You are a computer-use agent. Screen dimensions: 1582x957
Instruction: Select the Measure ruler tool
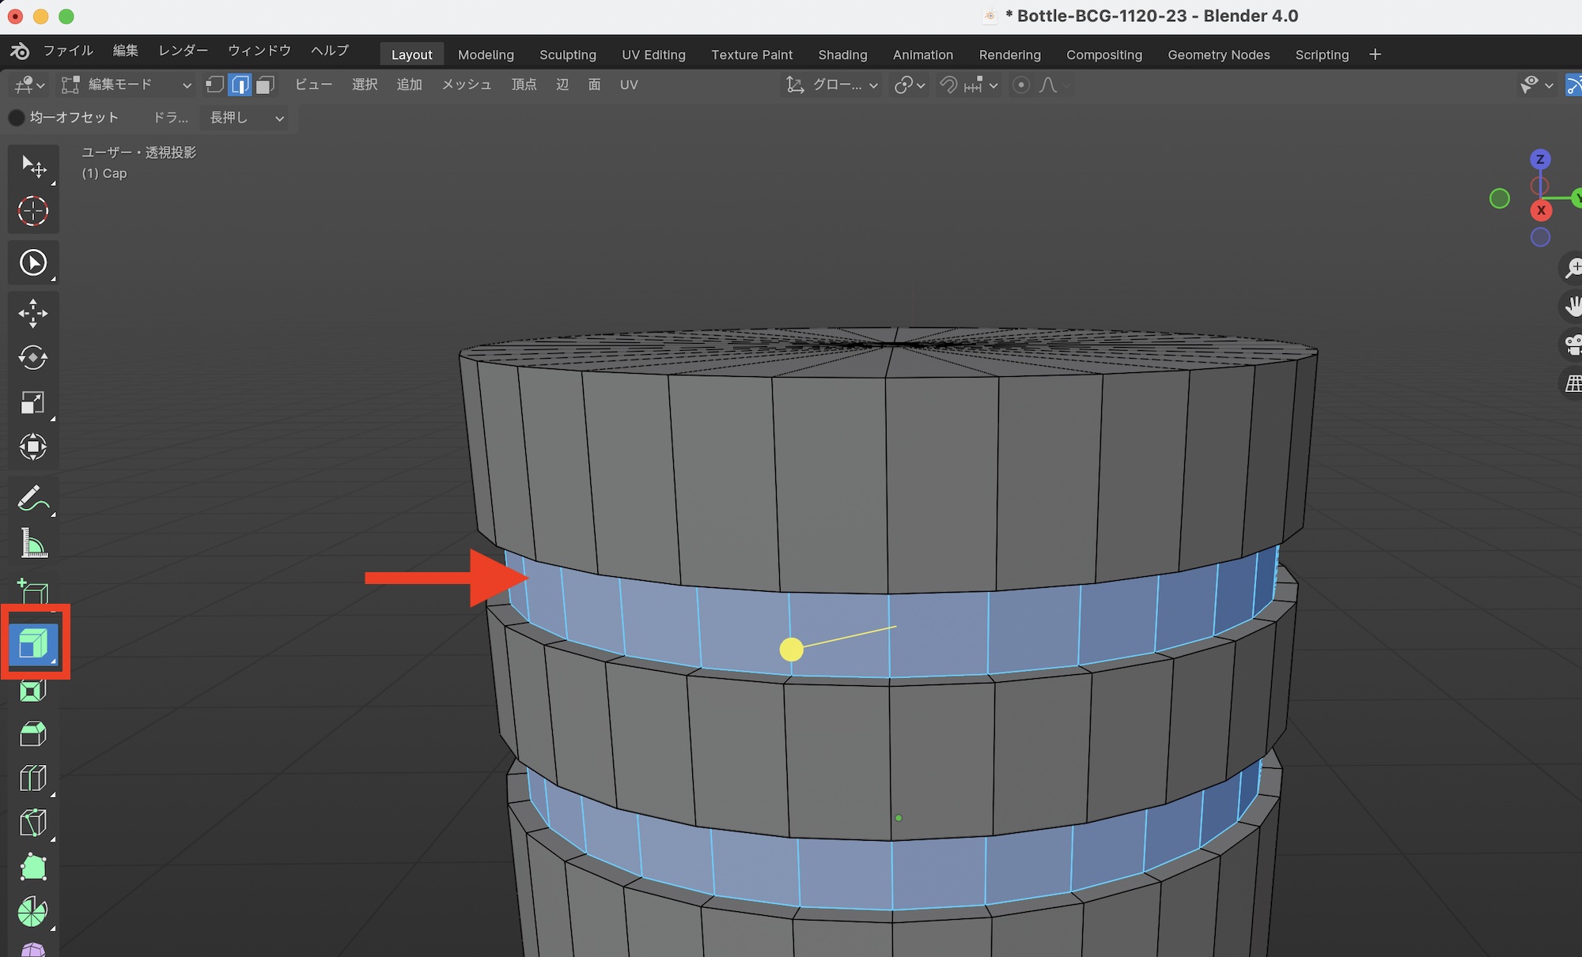[x=32, y=544]
